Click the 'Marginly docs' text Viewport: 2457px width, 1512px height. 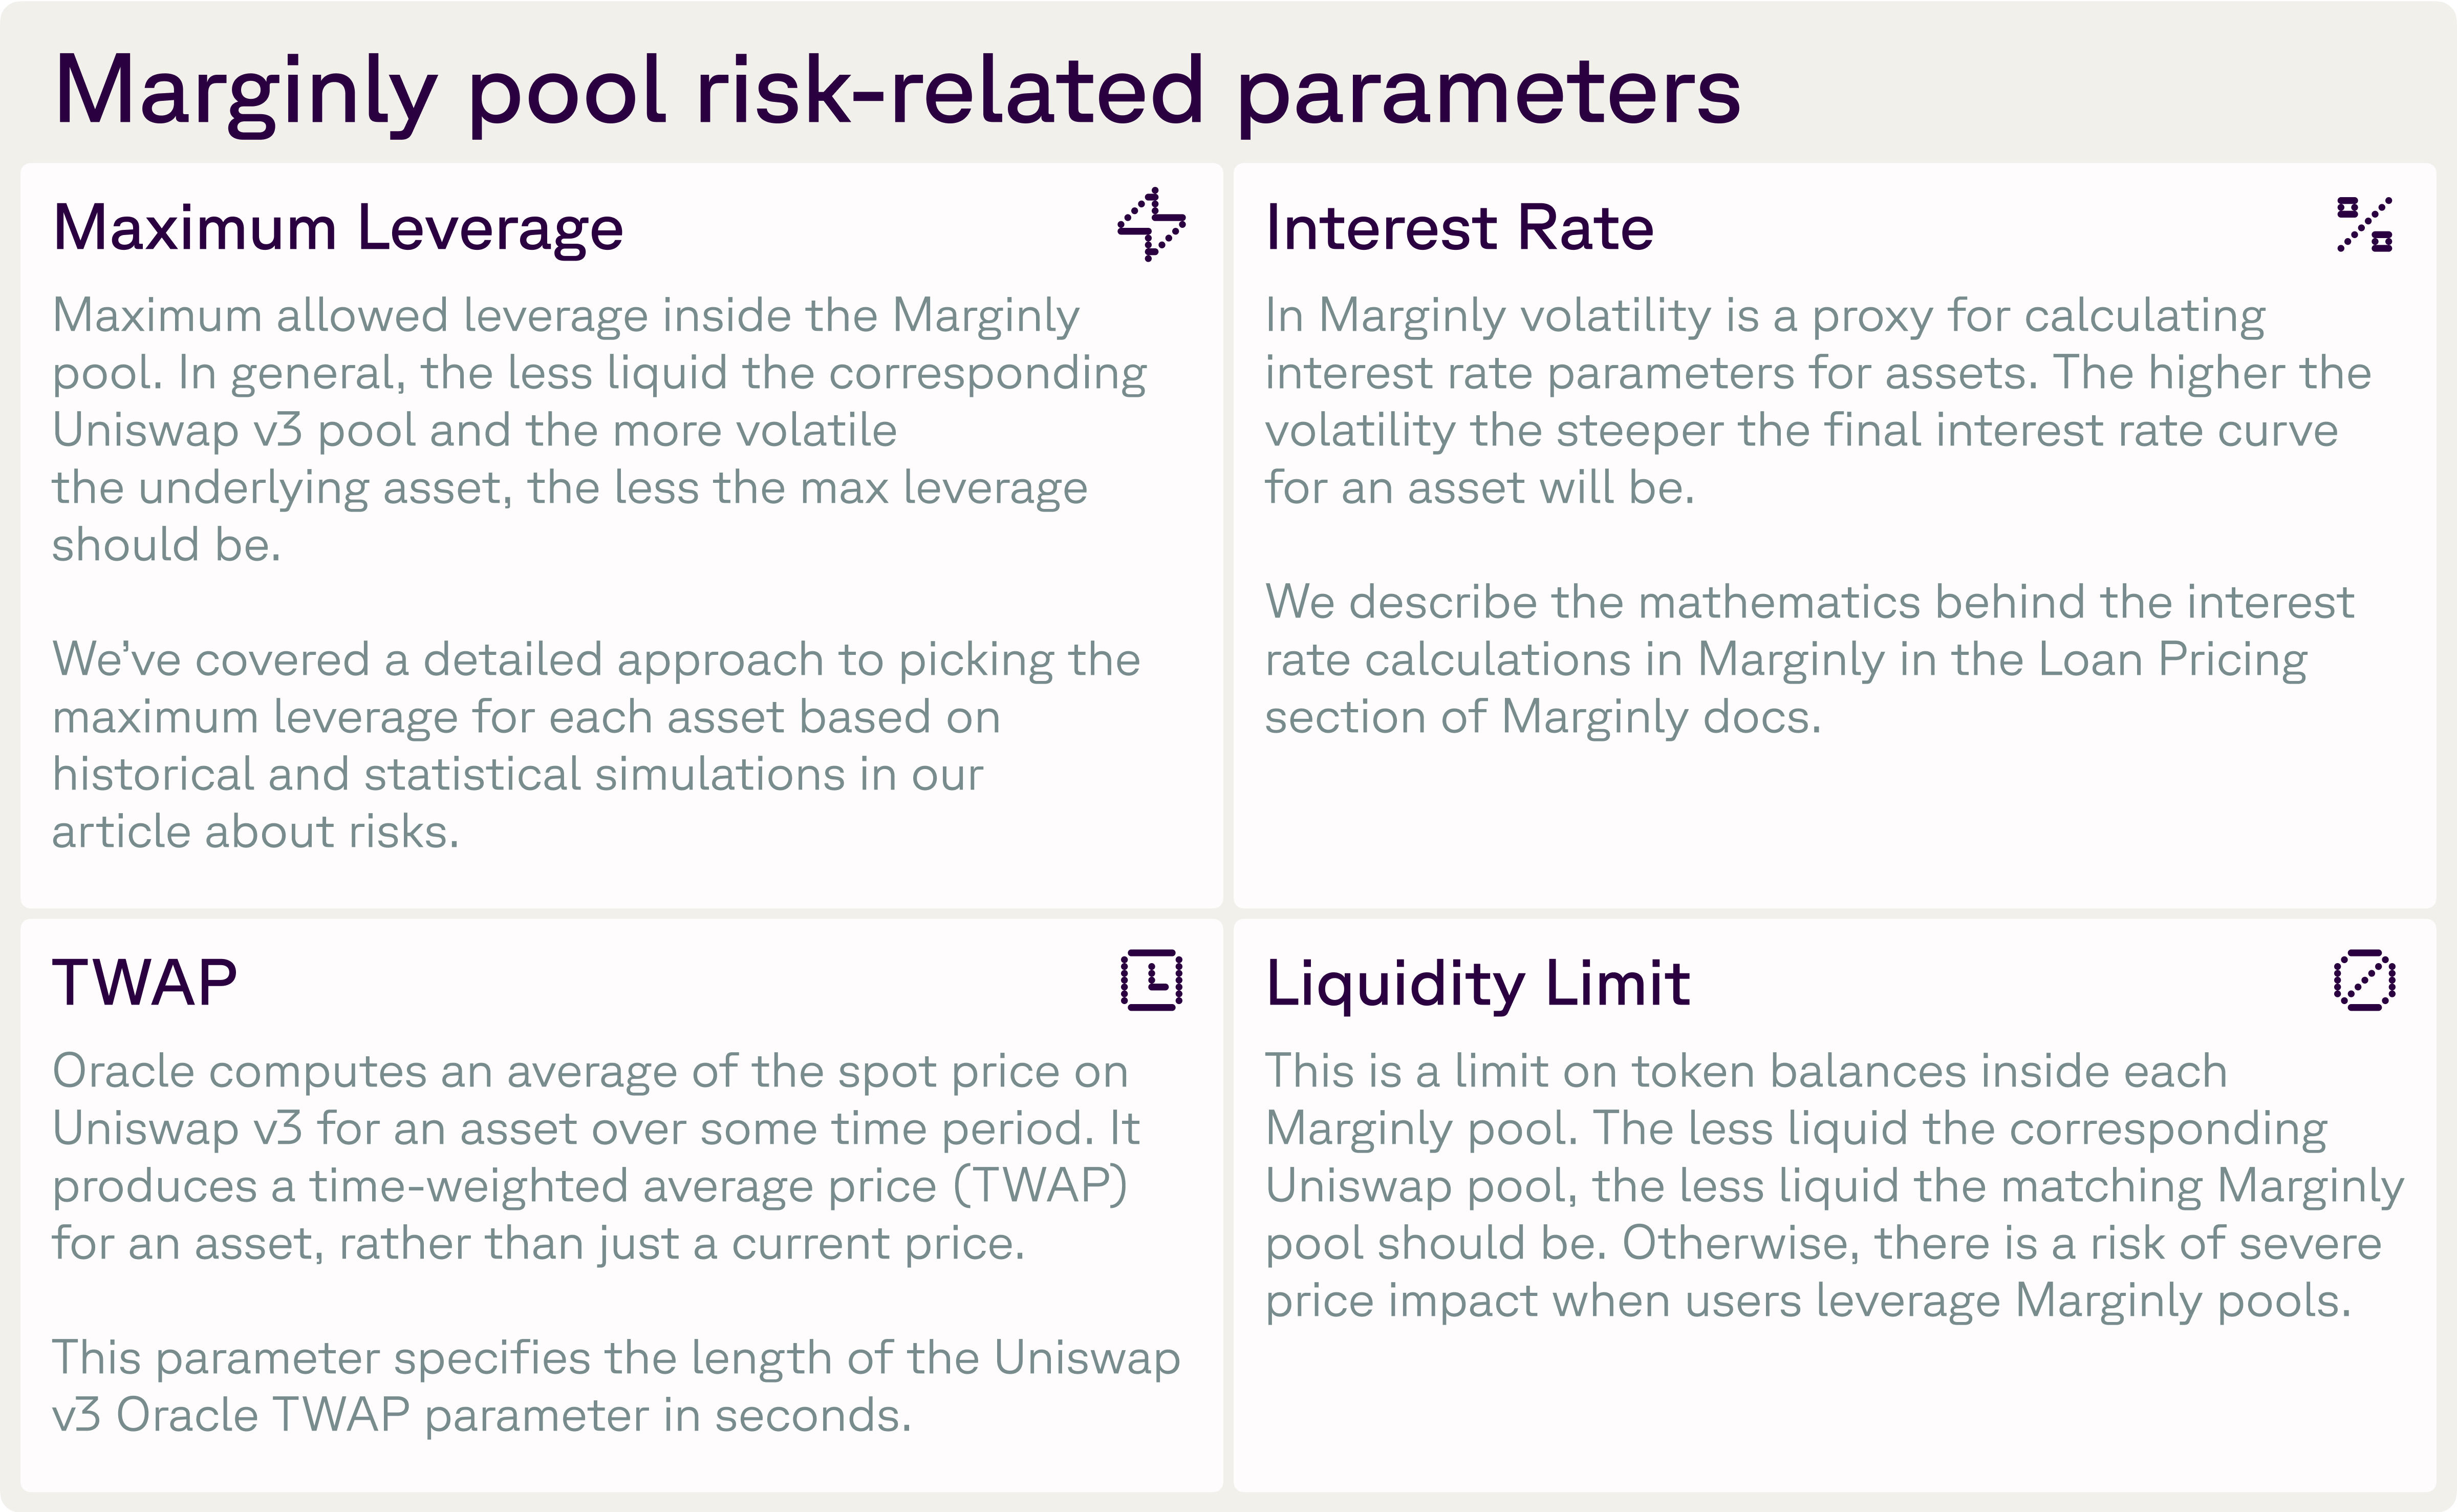[1659, 717]
